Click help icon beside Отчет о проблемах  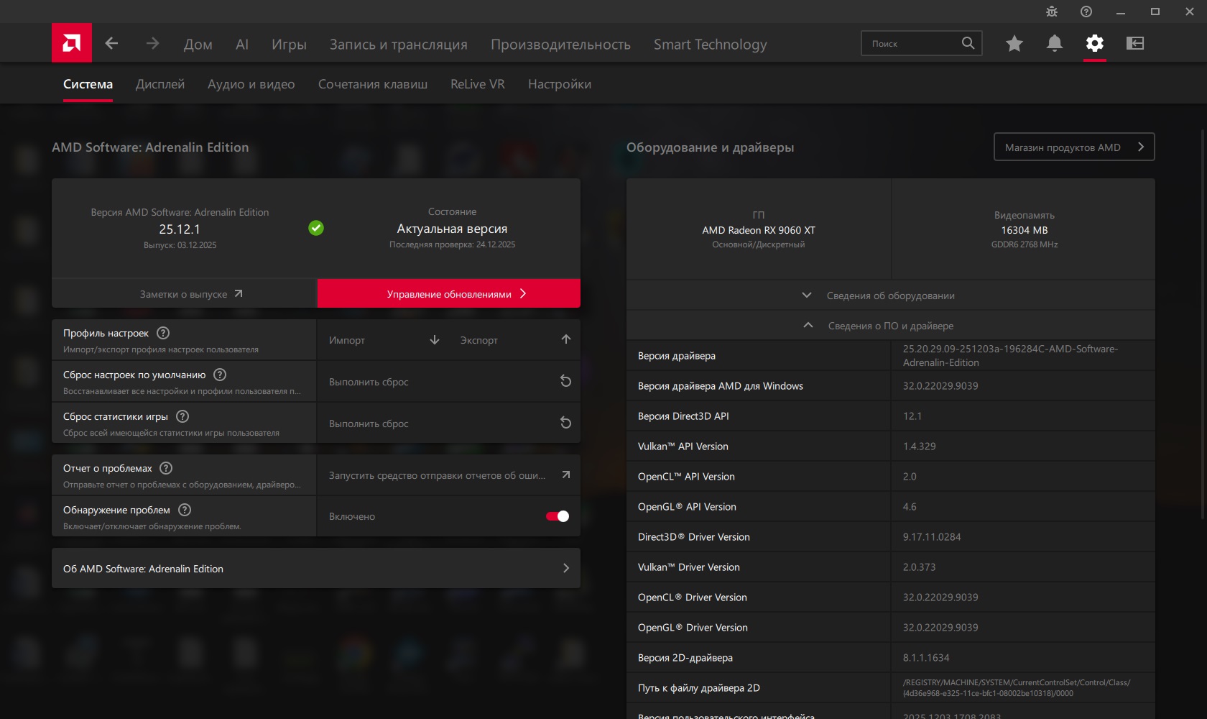[166, 468]
